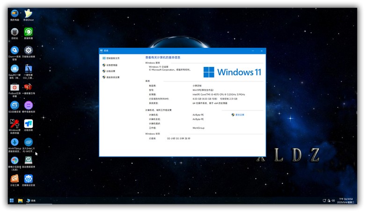Click the network tray icon
The image size is (365, 212).
coord(324,201)
